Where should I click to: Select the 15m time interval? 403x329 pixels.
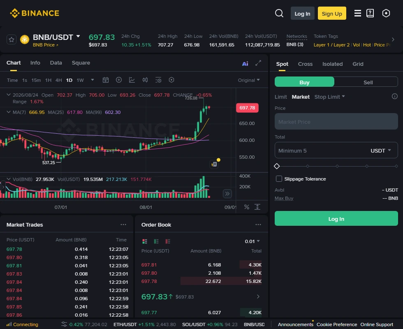point(36,80)
